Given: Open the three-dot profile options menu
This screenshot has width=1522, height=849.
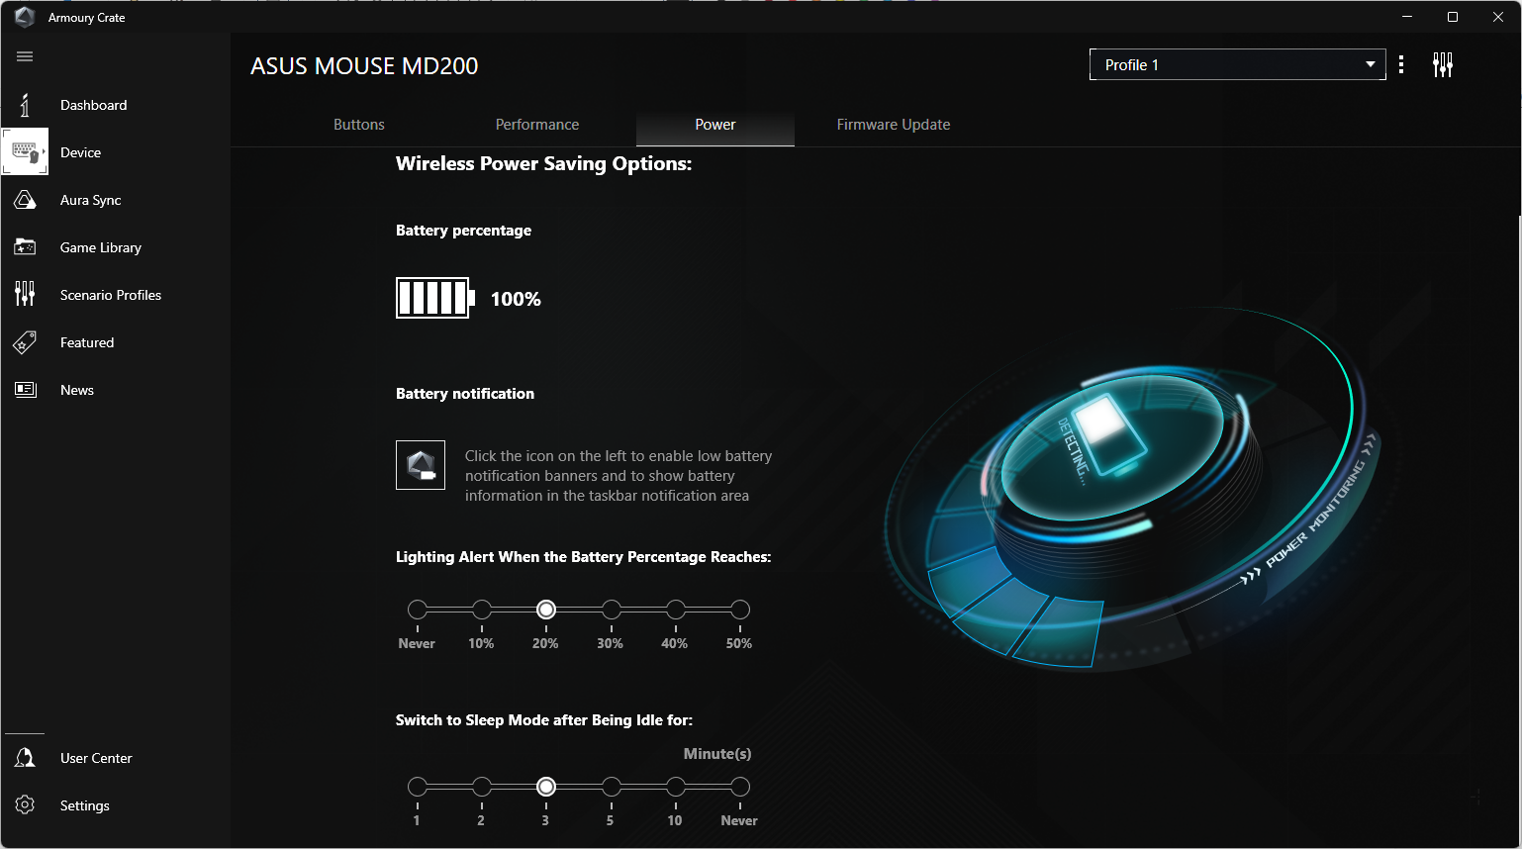Looking at the screenshot, I should (1401, 65).
